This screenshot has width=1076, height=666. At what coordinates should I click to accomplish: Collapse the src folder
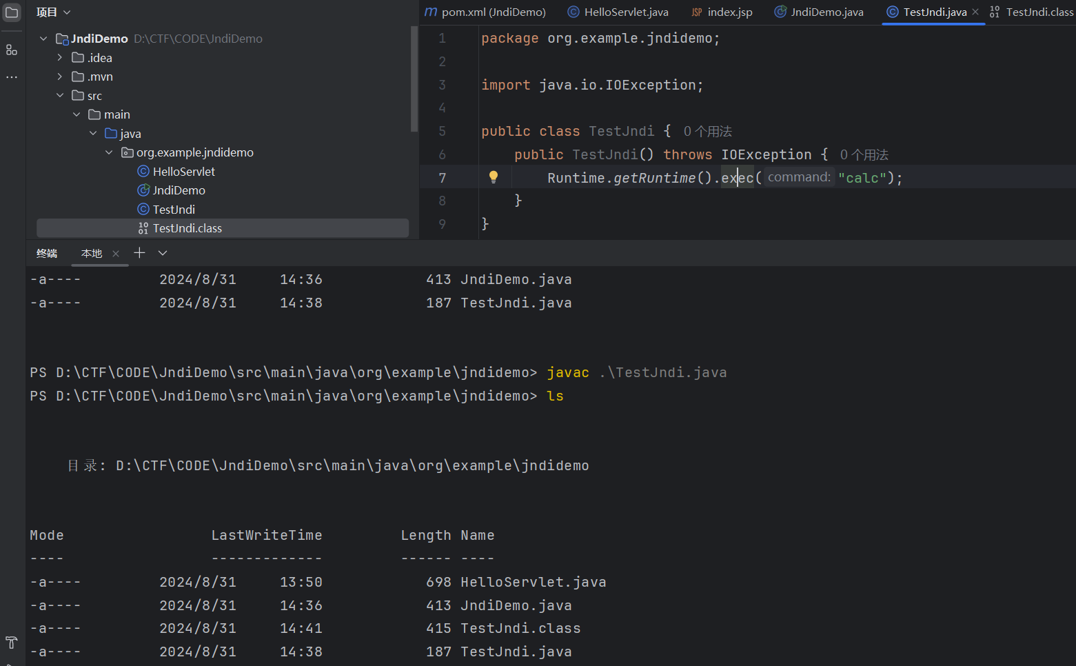[60, 96]
